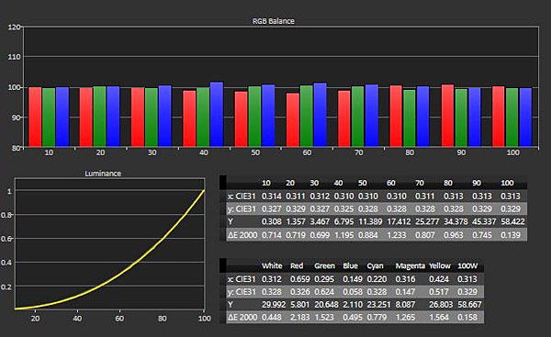Click the 100W column header in color table
Viewport: 551px width, 337px height.
point(467,266)
